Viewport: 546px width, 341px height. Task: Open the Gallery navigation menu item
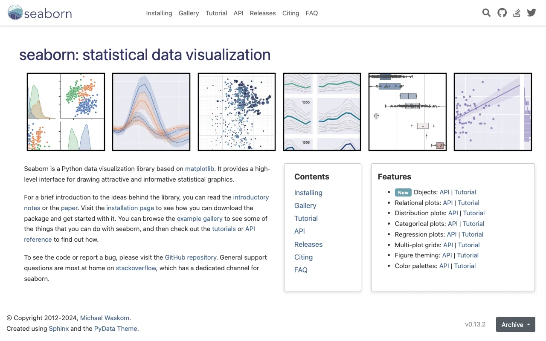[x=189, y=13]
